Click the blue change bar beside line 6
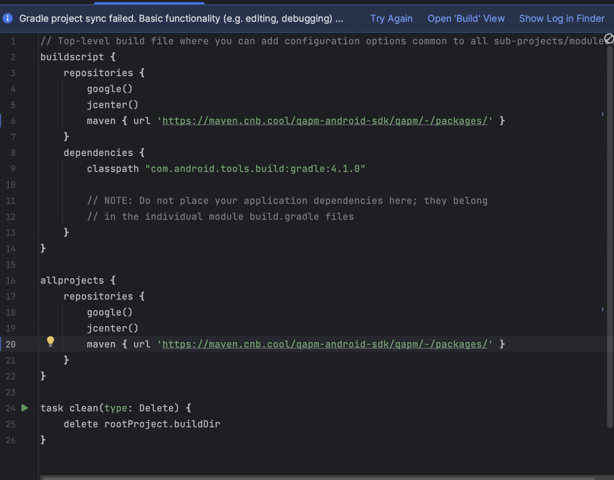This screenshot has height=480, width=614. coord(1,121)
